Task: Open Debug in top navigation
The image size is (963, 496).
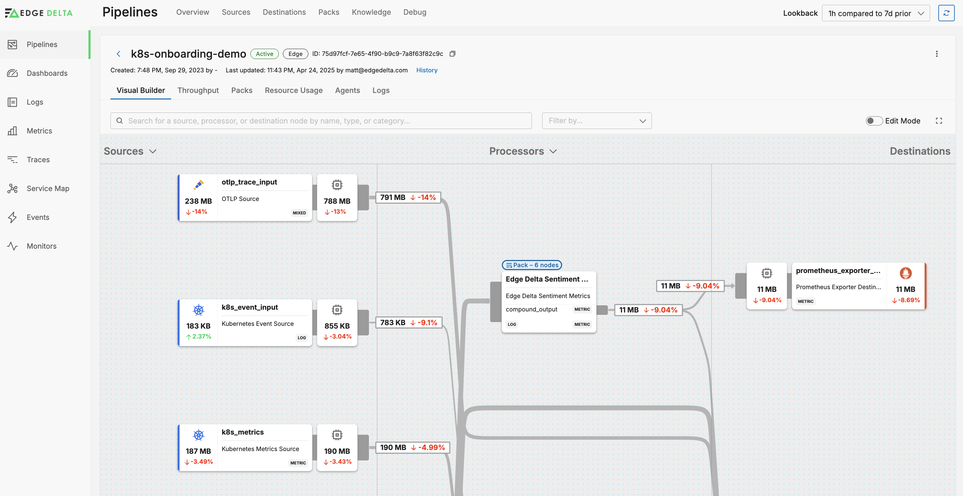Action: [415, 12]
